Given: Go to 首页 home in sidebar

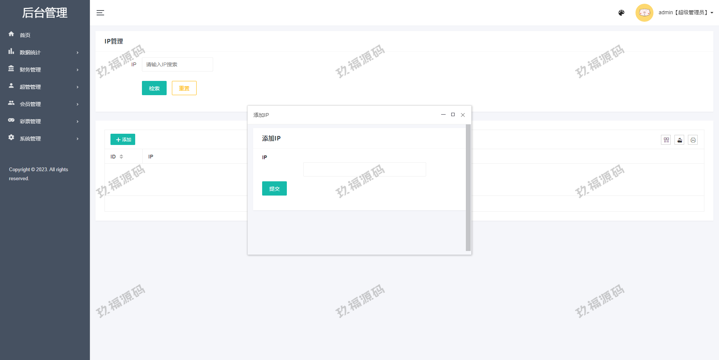Looking at the screenshot, I should (25, 35).
